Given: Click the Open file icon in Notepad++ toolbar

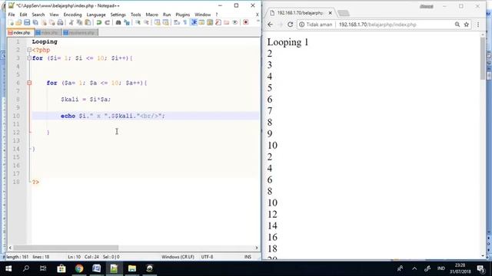Looking at the screenshot, I should (x=18, y=22).
